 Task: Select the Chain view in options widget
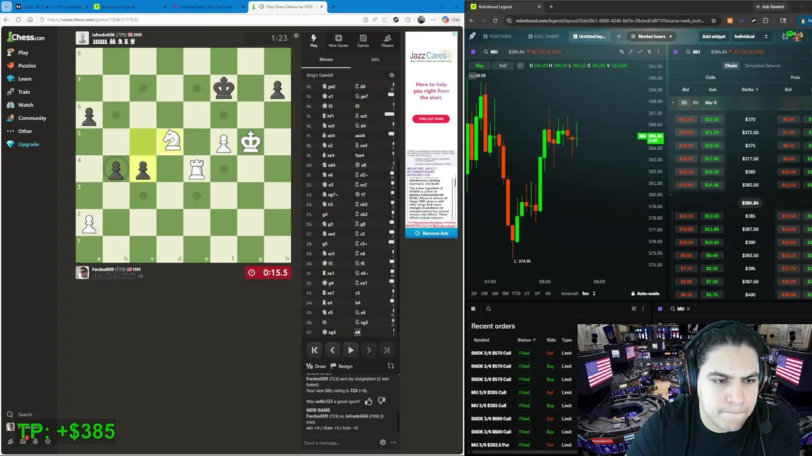(731, 66)
